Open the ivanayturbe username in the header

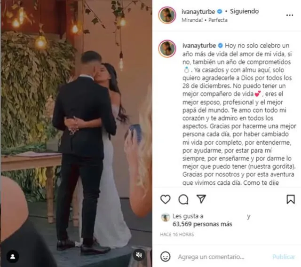tap(198, 12)
